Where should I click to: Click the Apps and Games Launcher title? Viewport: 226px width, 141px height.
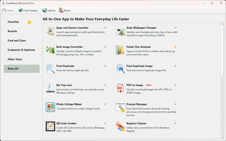[72, 28]
